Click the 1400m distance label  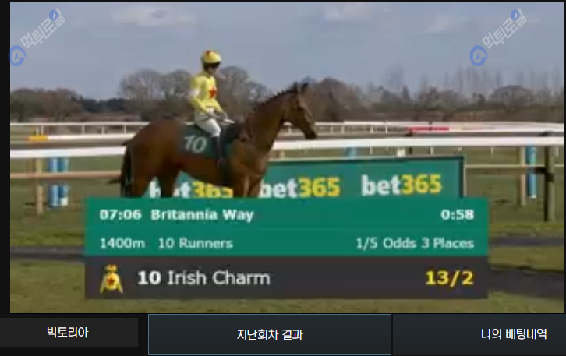click(122, 244)
